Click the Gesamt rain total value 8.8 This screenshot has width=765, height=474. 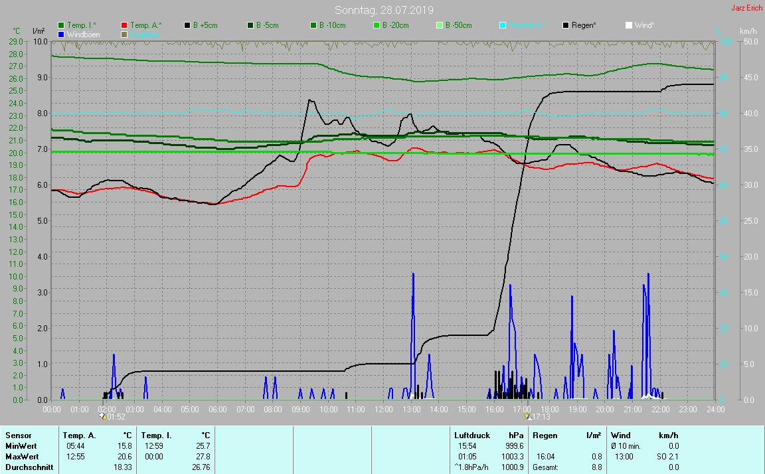click(596, 467)
